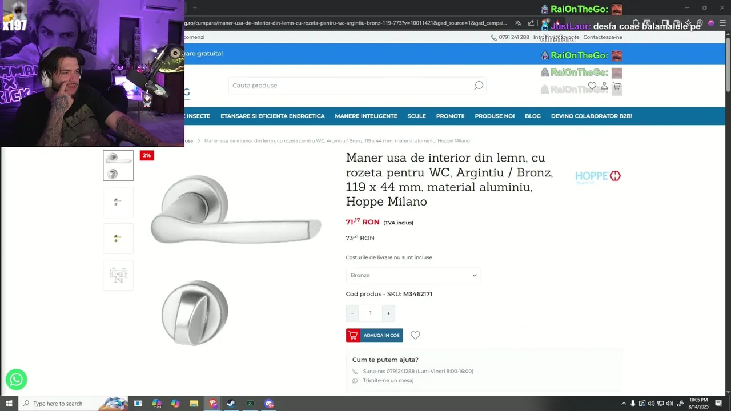Add product to wishlist via heart icon
This screenshot has height=411, width=731.
click(415, 335)
